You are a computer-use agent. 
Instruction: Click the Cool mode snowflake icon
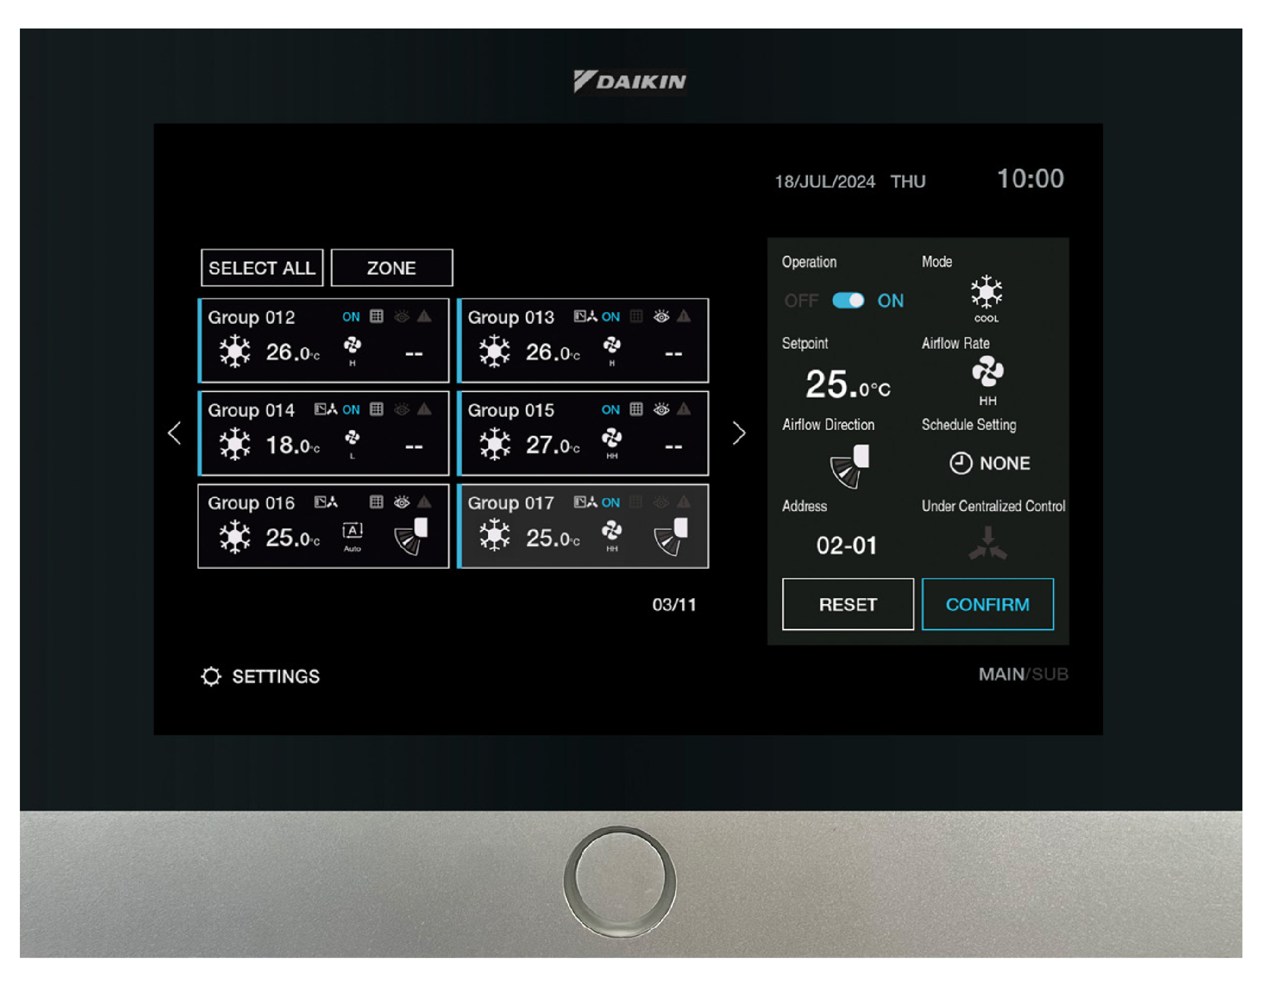(986, 292)
